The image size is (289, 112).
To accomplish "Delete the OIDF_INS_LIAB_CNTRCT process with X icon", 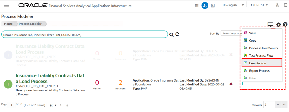I will [x=231, y=84].
